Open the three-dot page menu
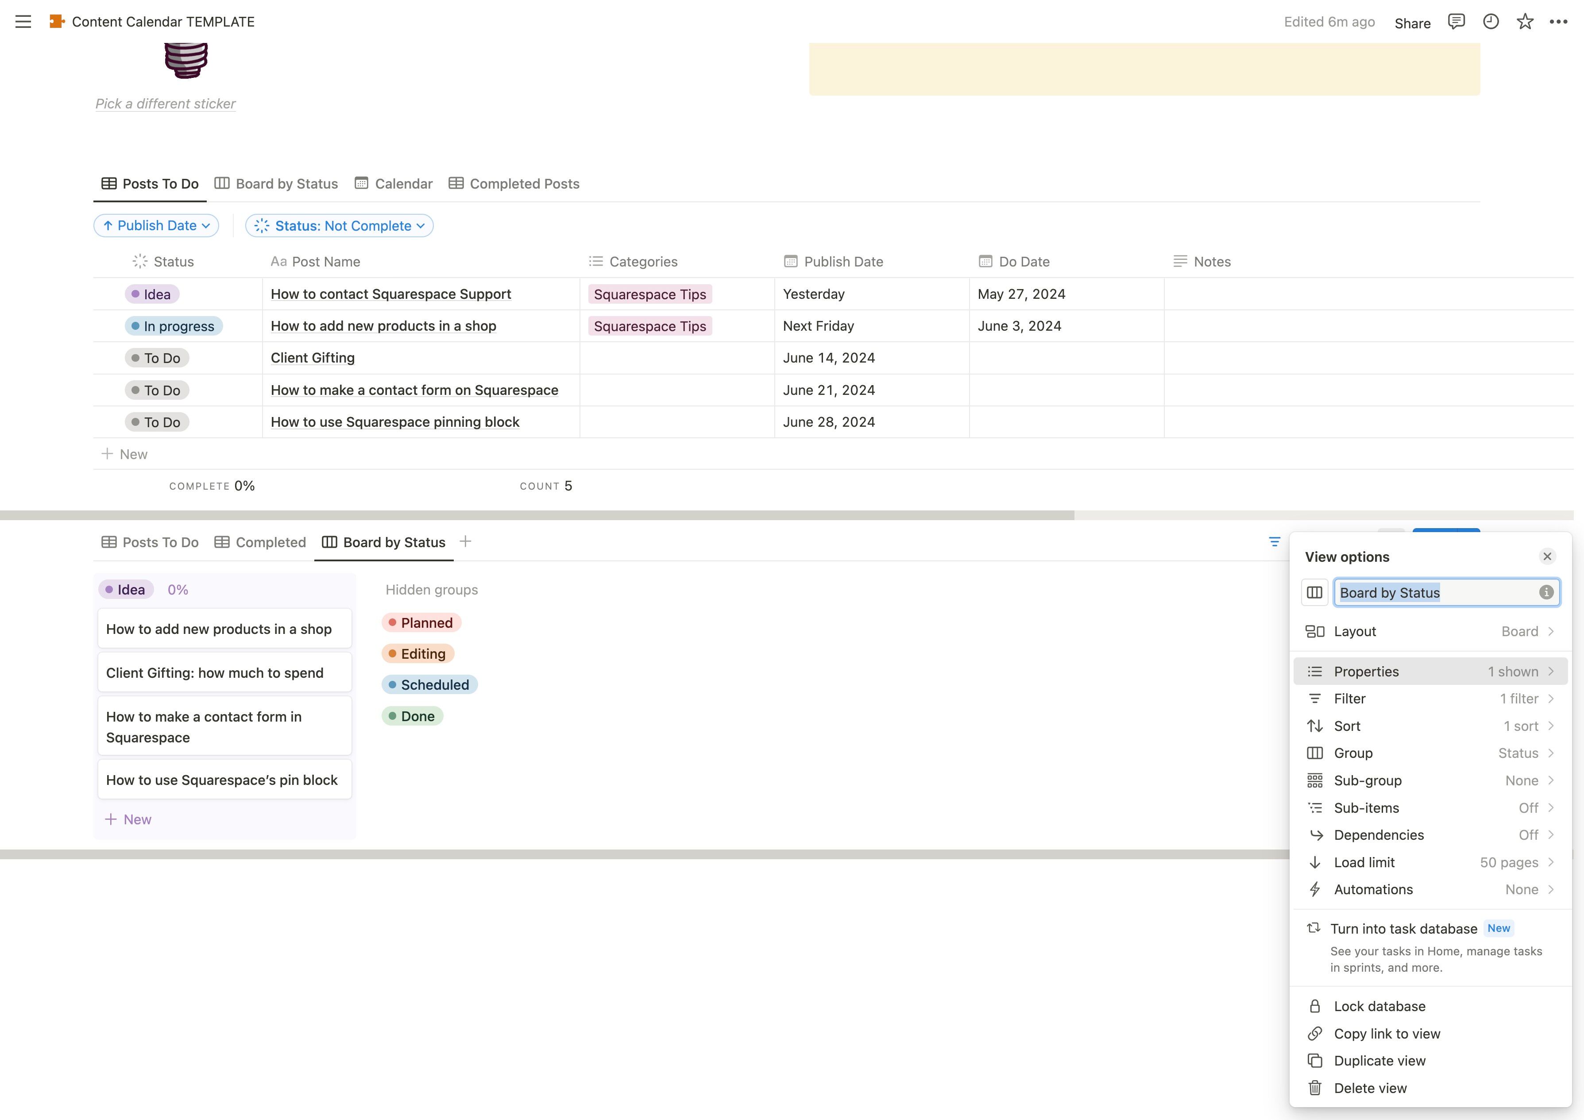This screenshot has width=1584, height=1120. (1558, 21)
